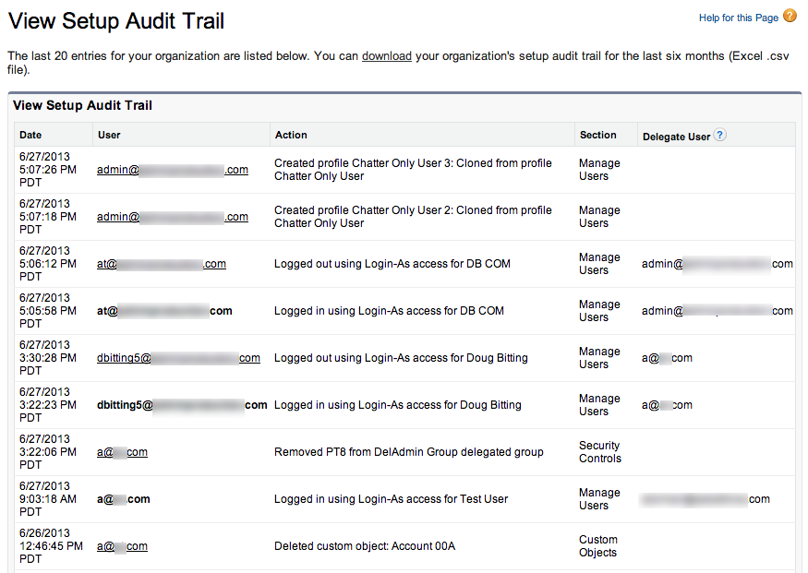Image resolution: width=808 pixels, height=573 pixels.
Task: Click the download link for the audit trail
Action: tap(386, 56)
